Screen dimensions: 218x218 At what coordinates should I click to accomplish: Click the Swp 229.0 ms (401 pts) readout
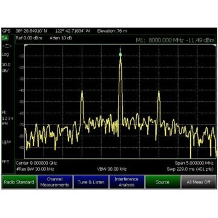point(190,169)
